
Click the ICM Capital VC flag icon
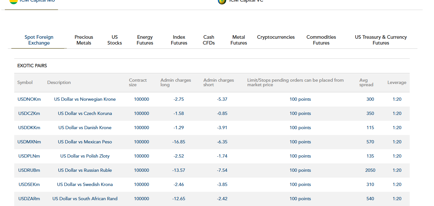(x=222, y=1)
